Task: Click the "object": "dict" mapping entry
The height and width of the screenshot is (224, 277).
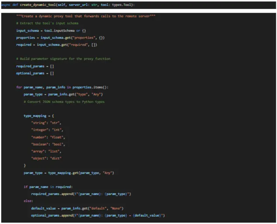Action: [46, 158]
